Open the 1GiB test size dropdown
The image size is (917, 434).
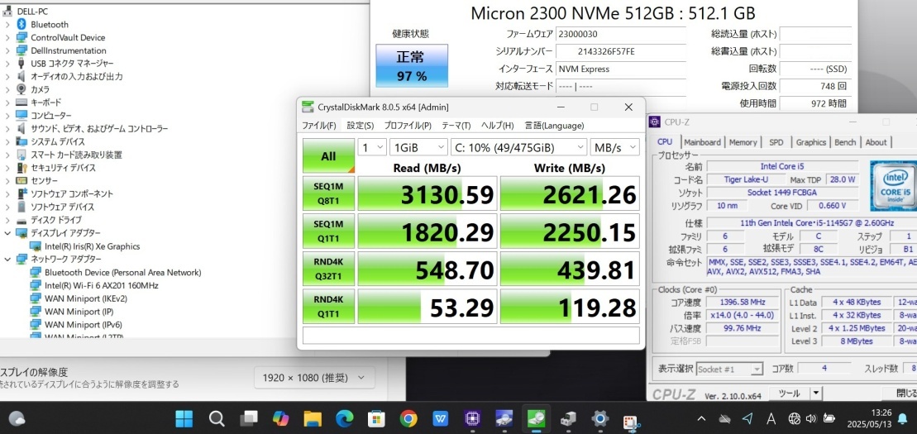(418, 147)
